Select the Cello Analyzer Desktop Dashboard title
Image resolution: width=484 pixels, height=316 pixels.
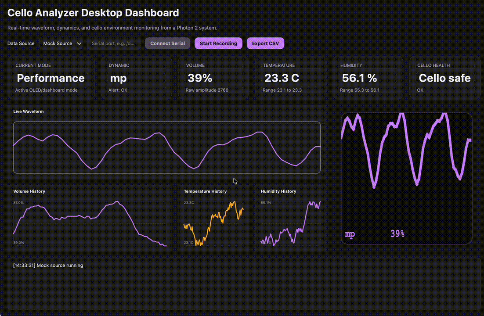pos(93,13)
